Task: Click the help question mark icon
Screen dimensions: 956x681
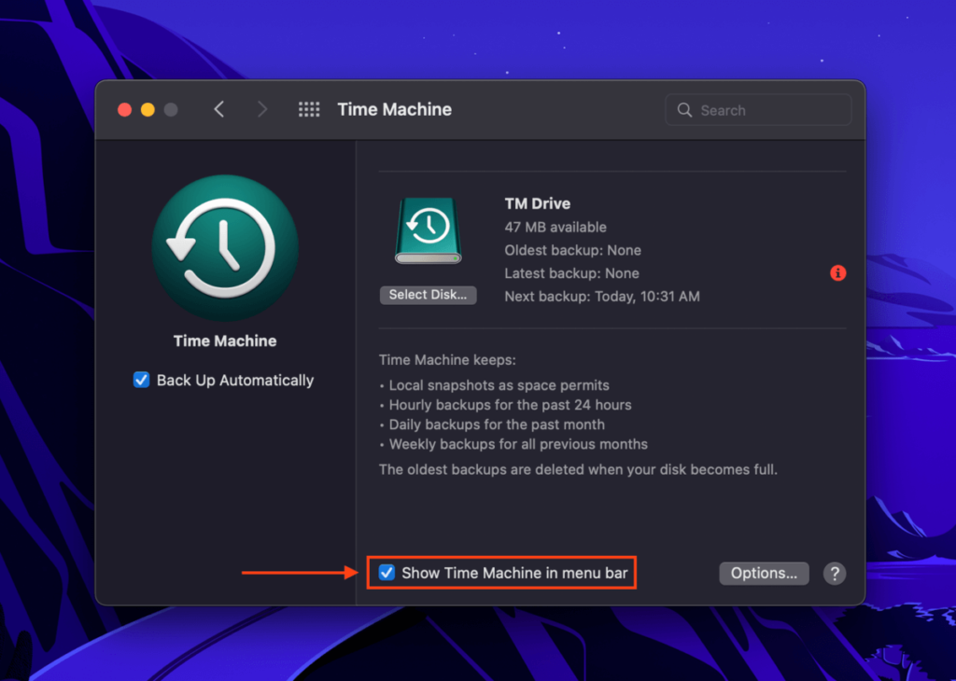Action: [x=834, y=573]
